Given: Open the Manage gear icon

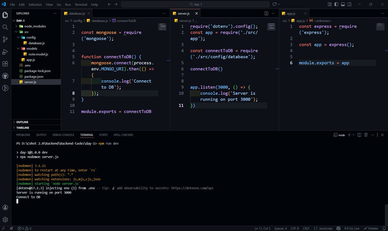Looking at the screenshot, I should tap(5, 220).
